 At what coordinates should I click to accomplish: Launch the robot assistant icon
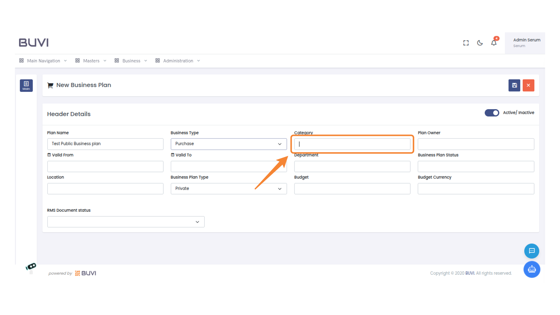[x=531, y=269]
